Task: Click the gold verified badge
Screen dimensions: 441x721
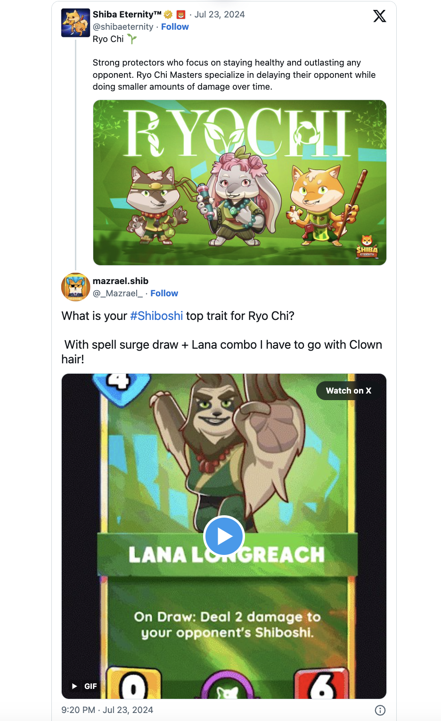Action: [168, 15]
